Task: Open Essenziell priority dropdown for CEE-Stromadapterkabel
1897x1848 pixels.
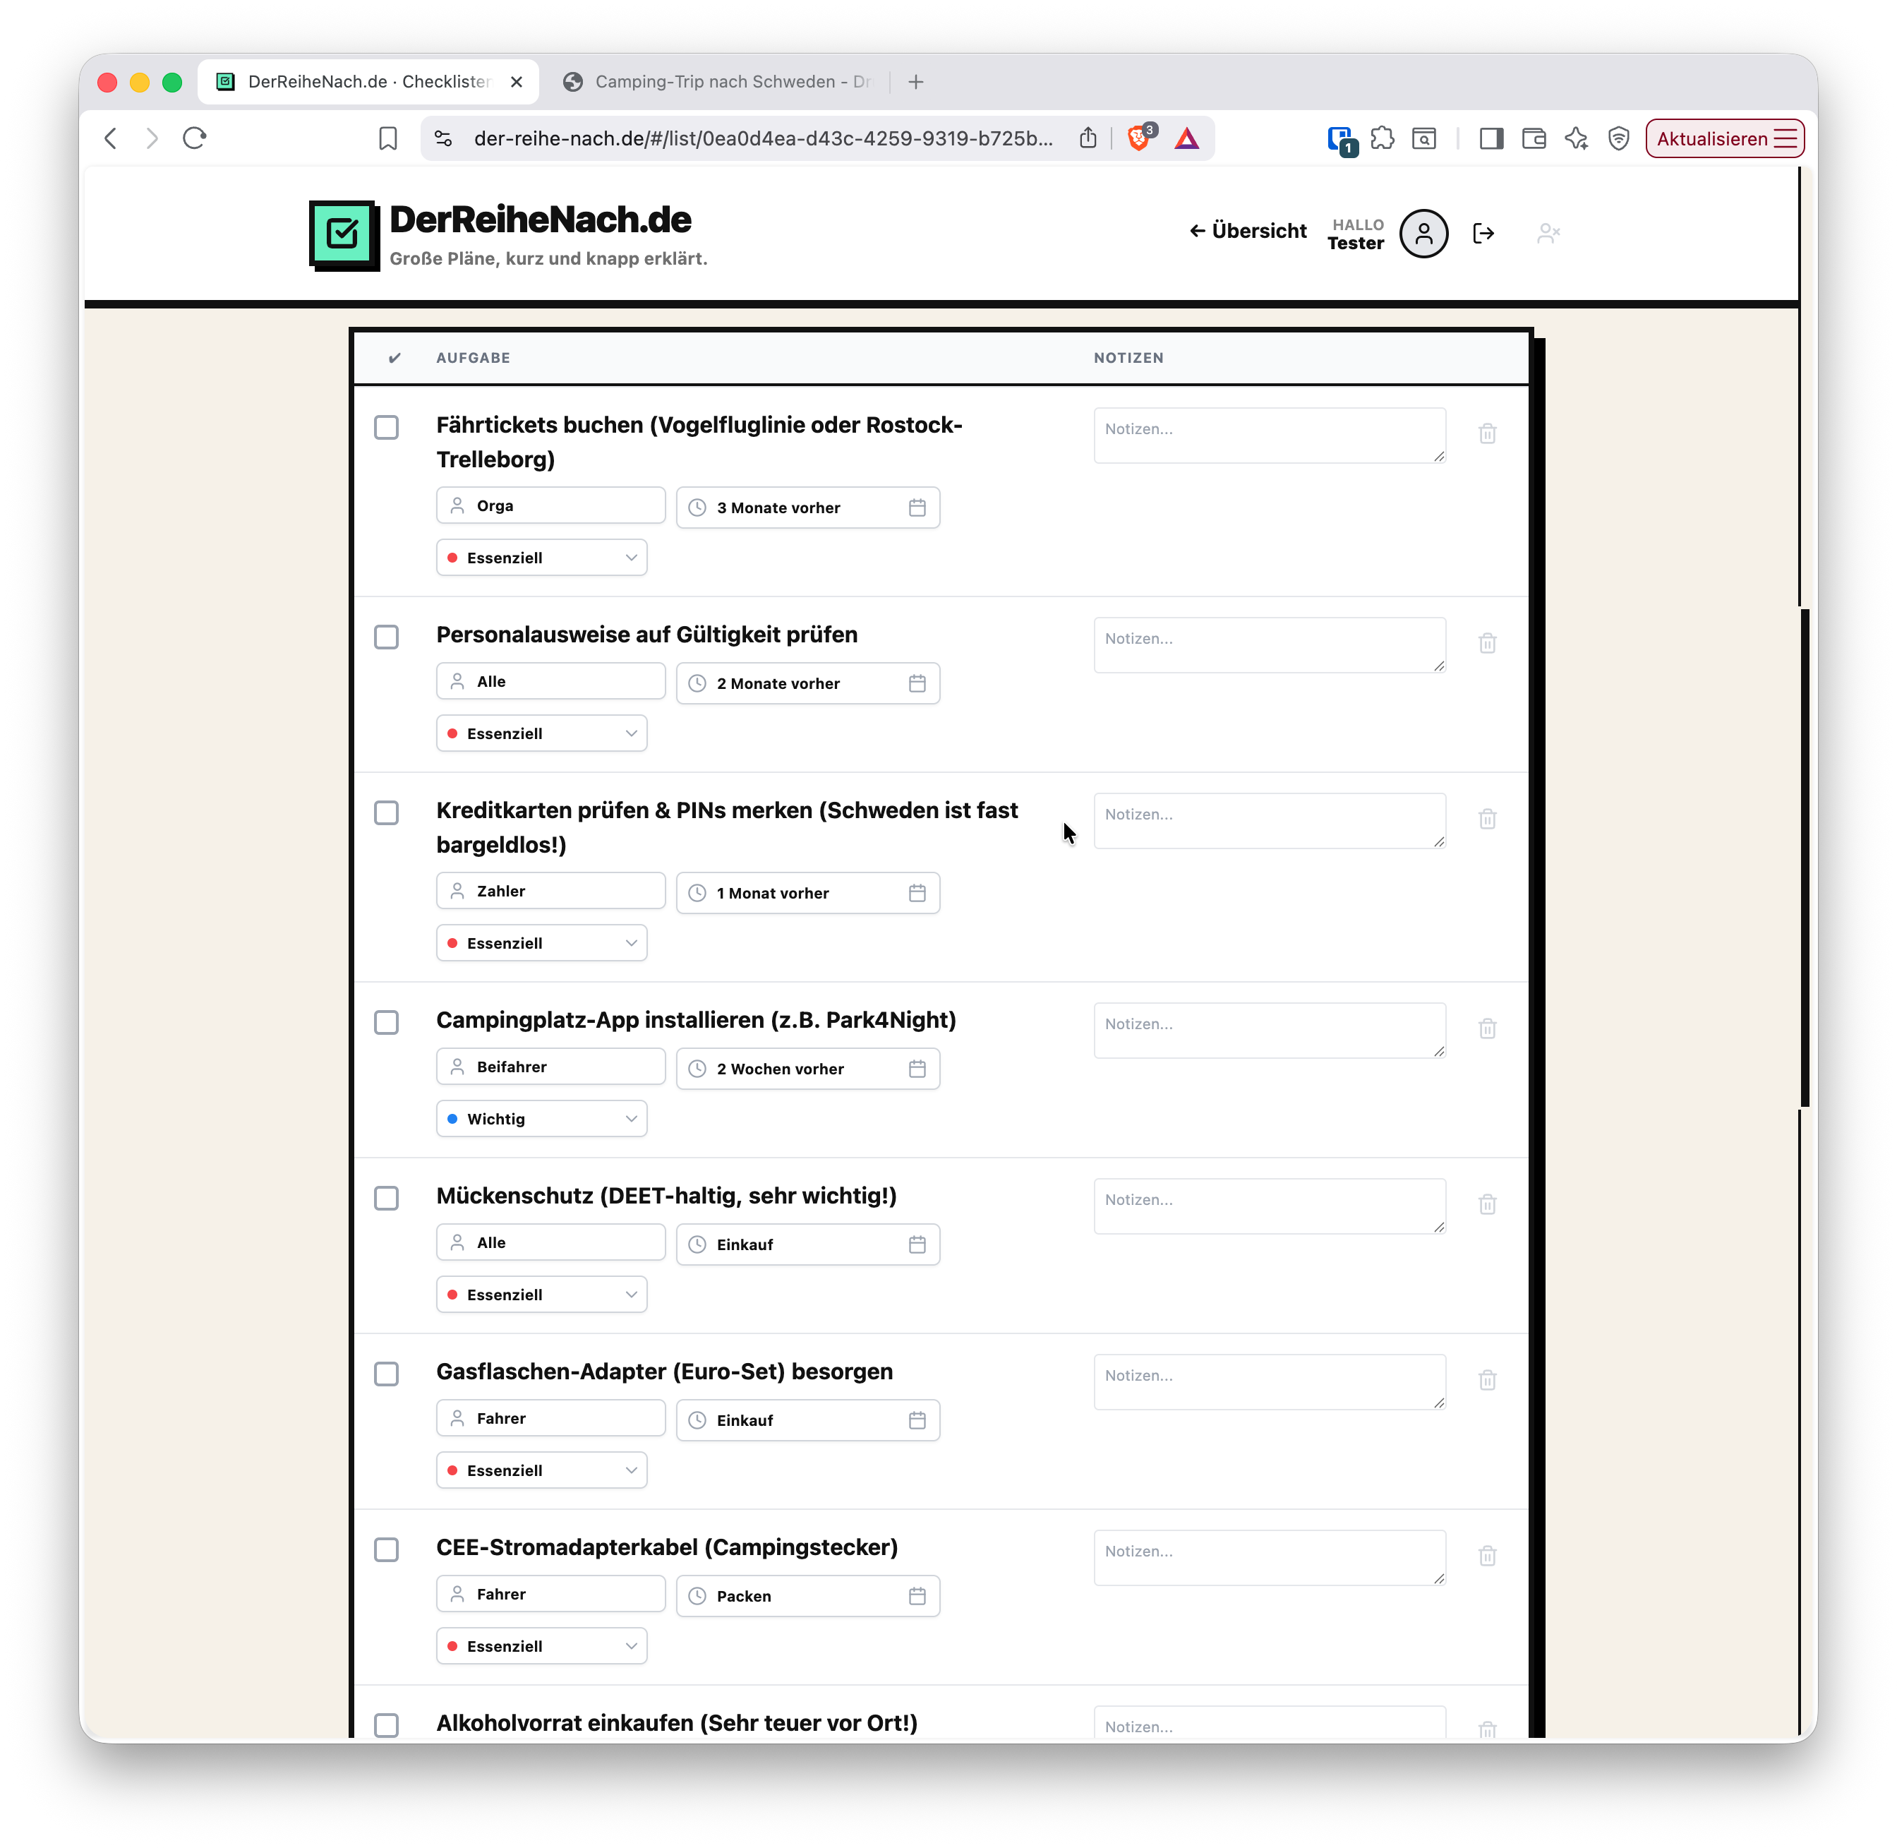Action: click(541, 1645)
